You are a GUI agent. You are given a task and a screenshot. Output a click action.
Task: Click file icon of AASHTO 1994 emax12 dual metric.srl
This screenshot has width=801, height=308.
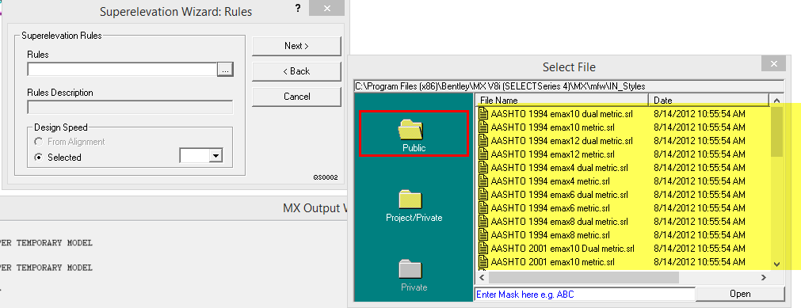coord(483,140)
